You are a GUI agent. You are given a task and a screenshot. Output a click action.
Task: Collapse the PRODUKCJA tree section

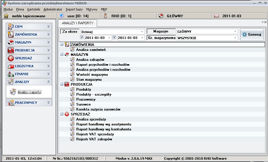pyautogui.click(x=62, y=85)
